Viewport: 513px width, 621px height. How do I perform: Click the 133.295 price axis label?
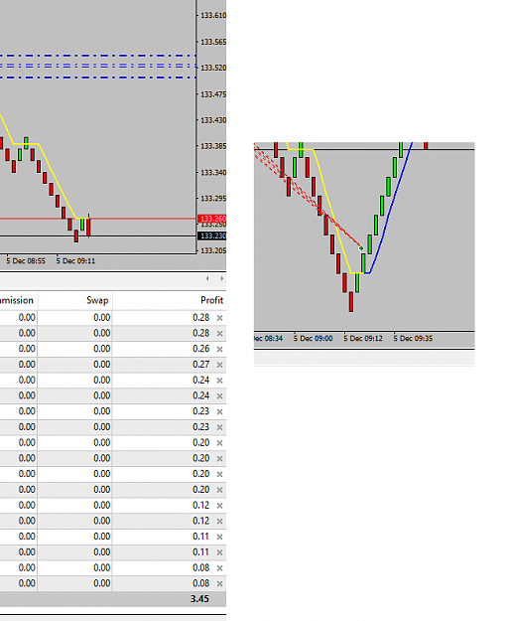[x=213, y=198]
